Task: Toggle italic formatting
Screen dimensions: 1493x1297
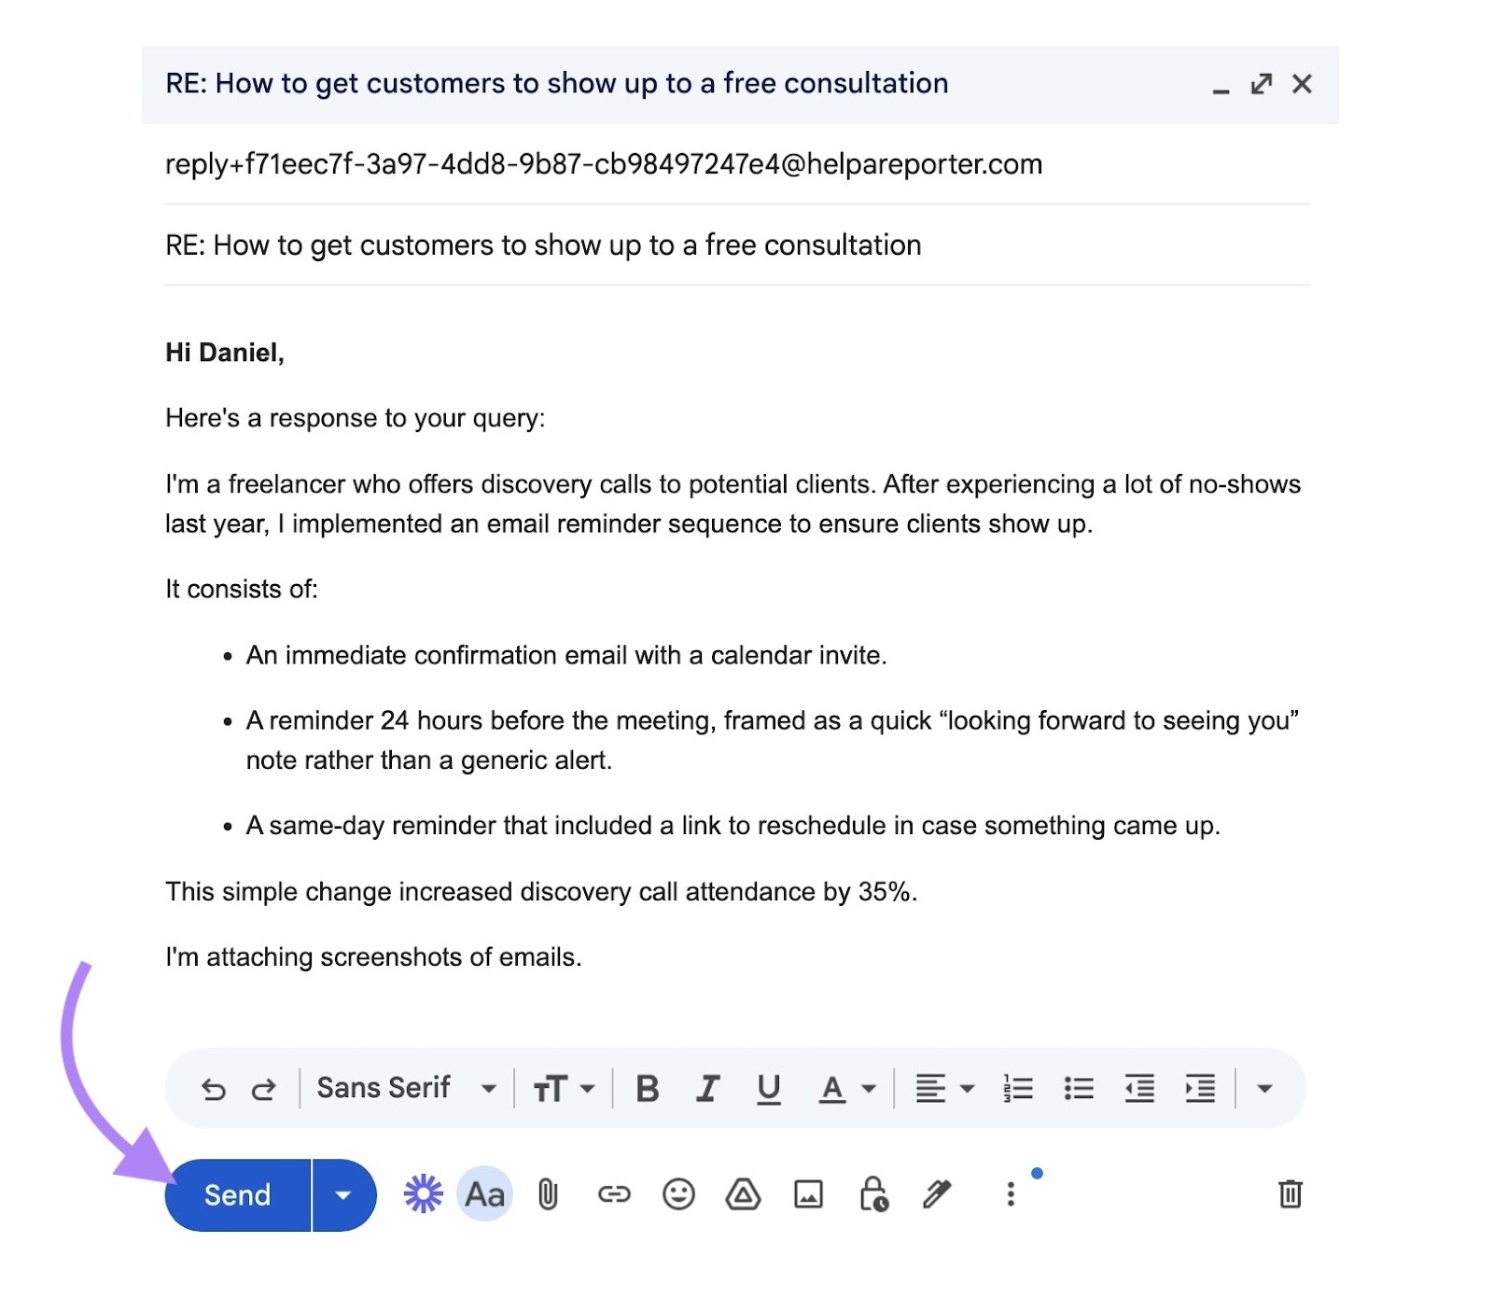Action: pos(707,1087)
